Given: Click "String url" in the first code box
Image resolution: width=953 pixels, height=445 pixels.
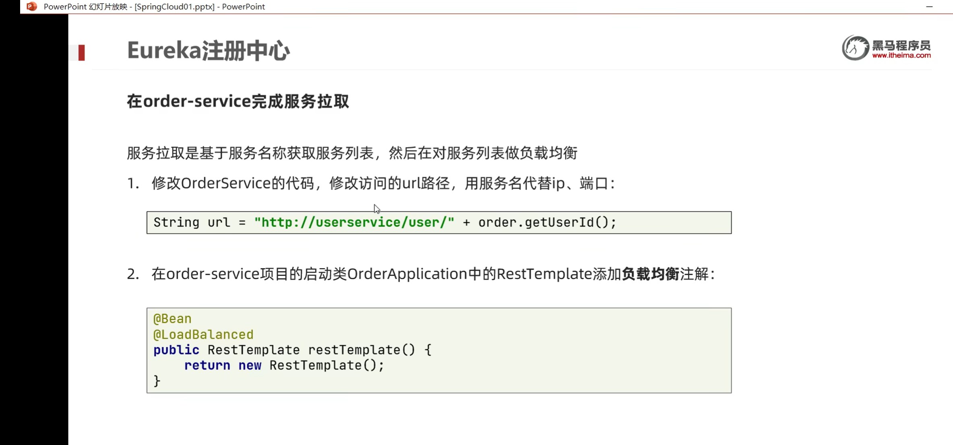Looking at the screenshot, I should click(192, 222).
